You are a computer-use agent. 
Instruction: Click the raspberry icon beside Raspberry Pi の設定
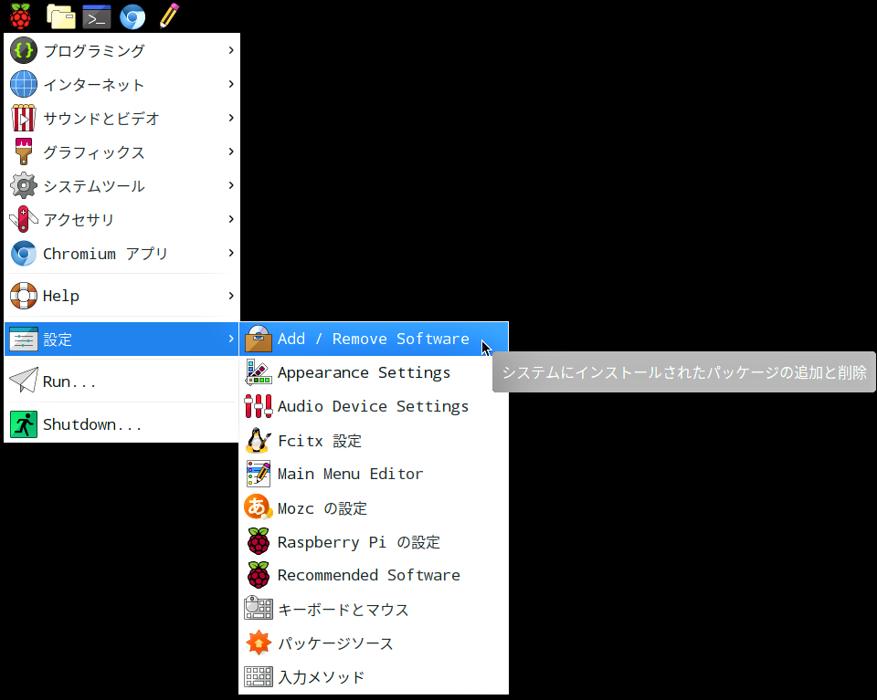pyautogui.click(x=259, y=541)
